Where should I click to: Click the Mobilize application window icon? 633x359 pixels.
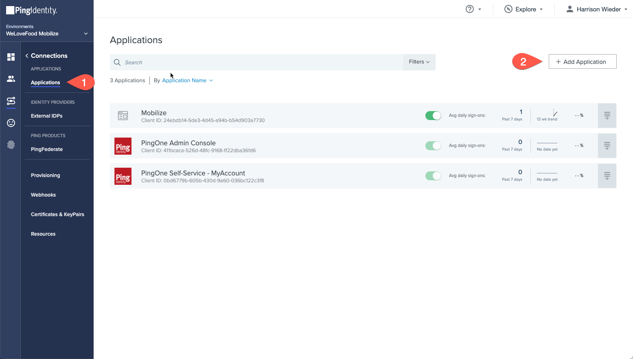point(123,116)
